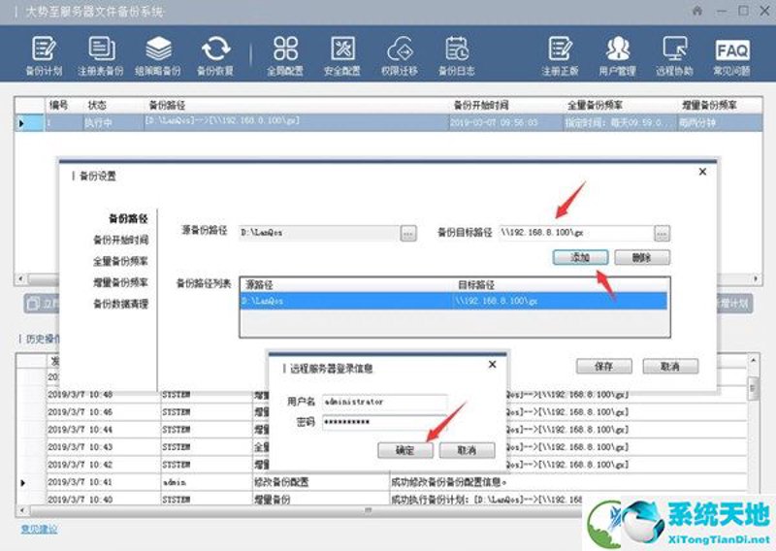The height and width of the screenshot is (551, 776).
Task: Open the 注册正版 toolbar icon
Action: 560,56
